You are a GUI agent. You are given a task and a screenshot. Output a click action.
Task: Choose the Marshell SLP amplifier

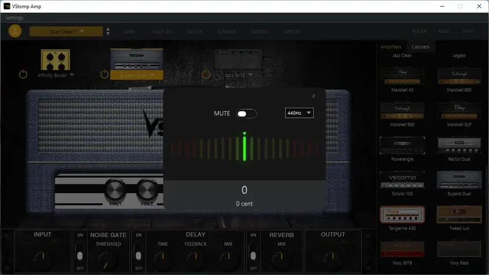459,116
